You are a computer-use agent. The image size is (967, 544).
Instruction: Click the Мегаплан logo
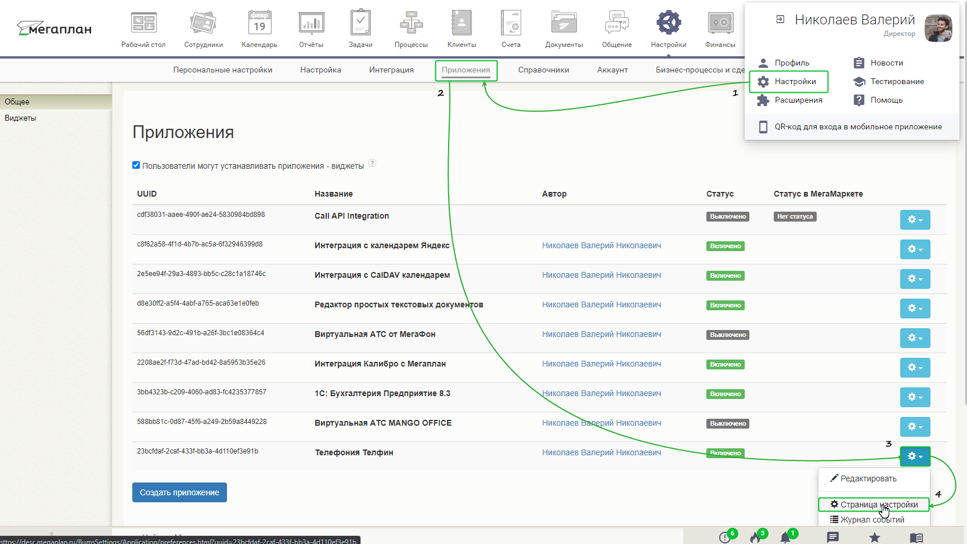54,28
